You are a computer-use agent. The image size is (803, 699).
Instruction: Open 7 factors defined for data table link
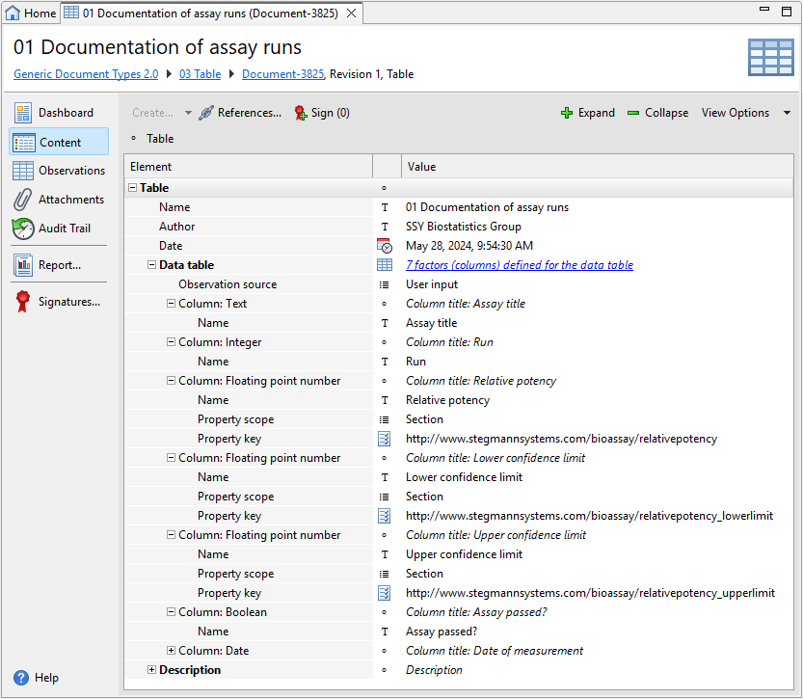(520, 265)
